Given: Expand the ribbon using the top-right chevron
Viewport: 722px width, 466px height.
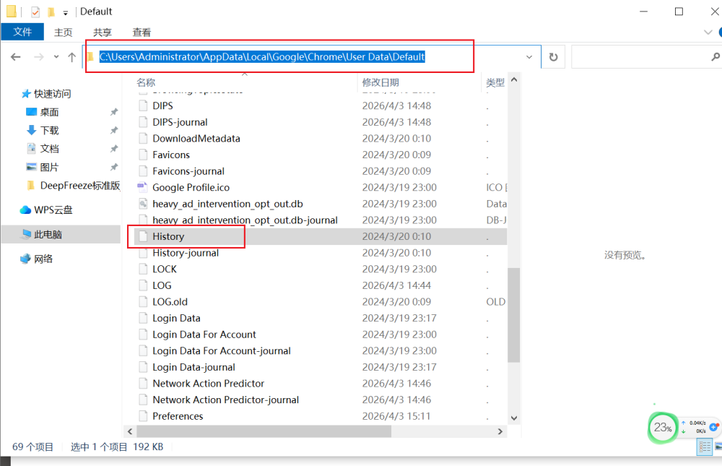Looking at the screenshot, I should tap(707, 32).
